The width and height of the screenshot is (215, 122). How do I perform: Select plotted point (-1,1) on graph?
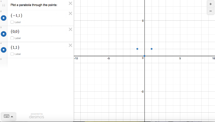[137, 49]
